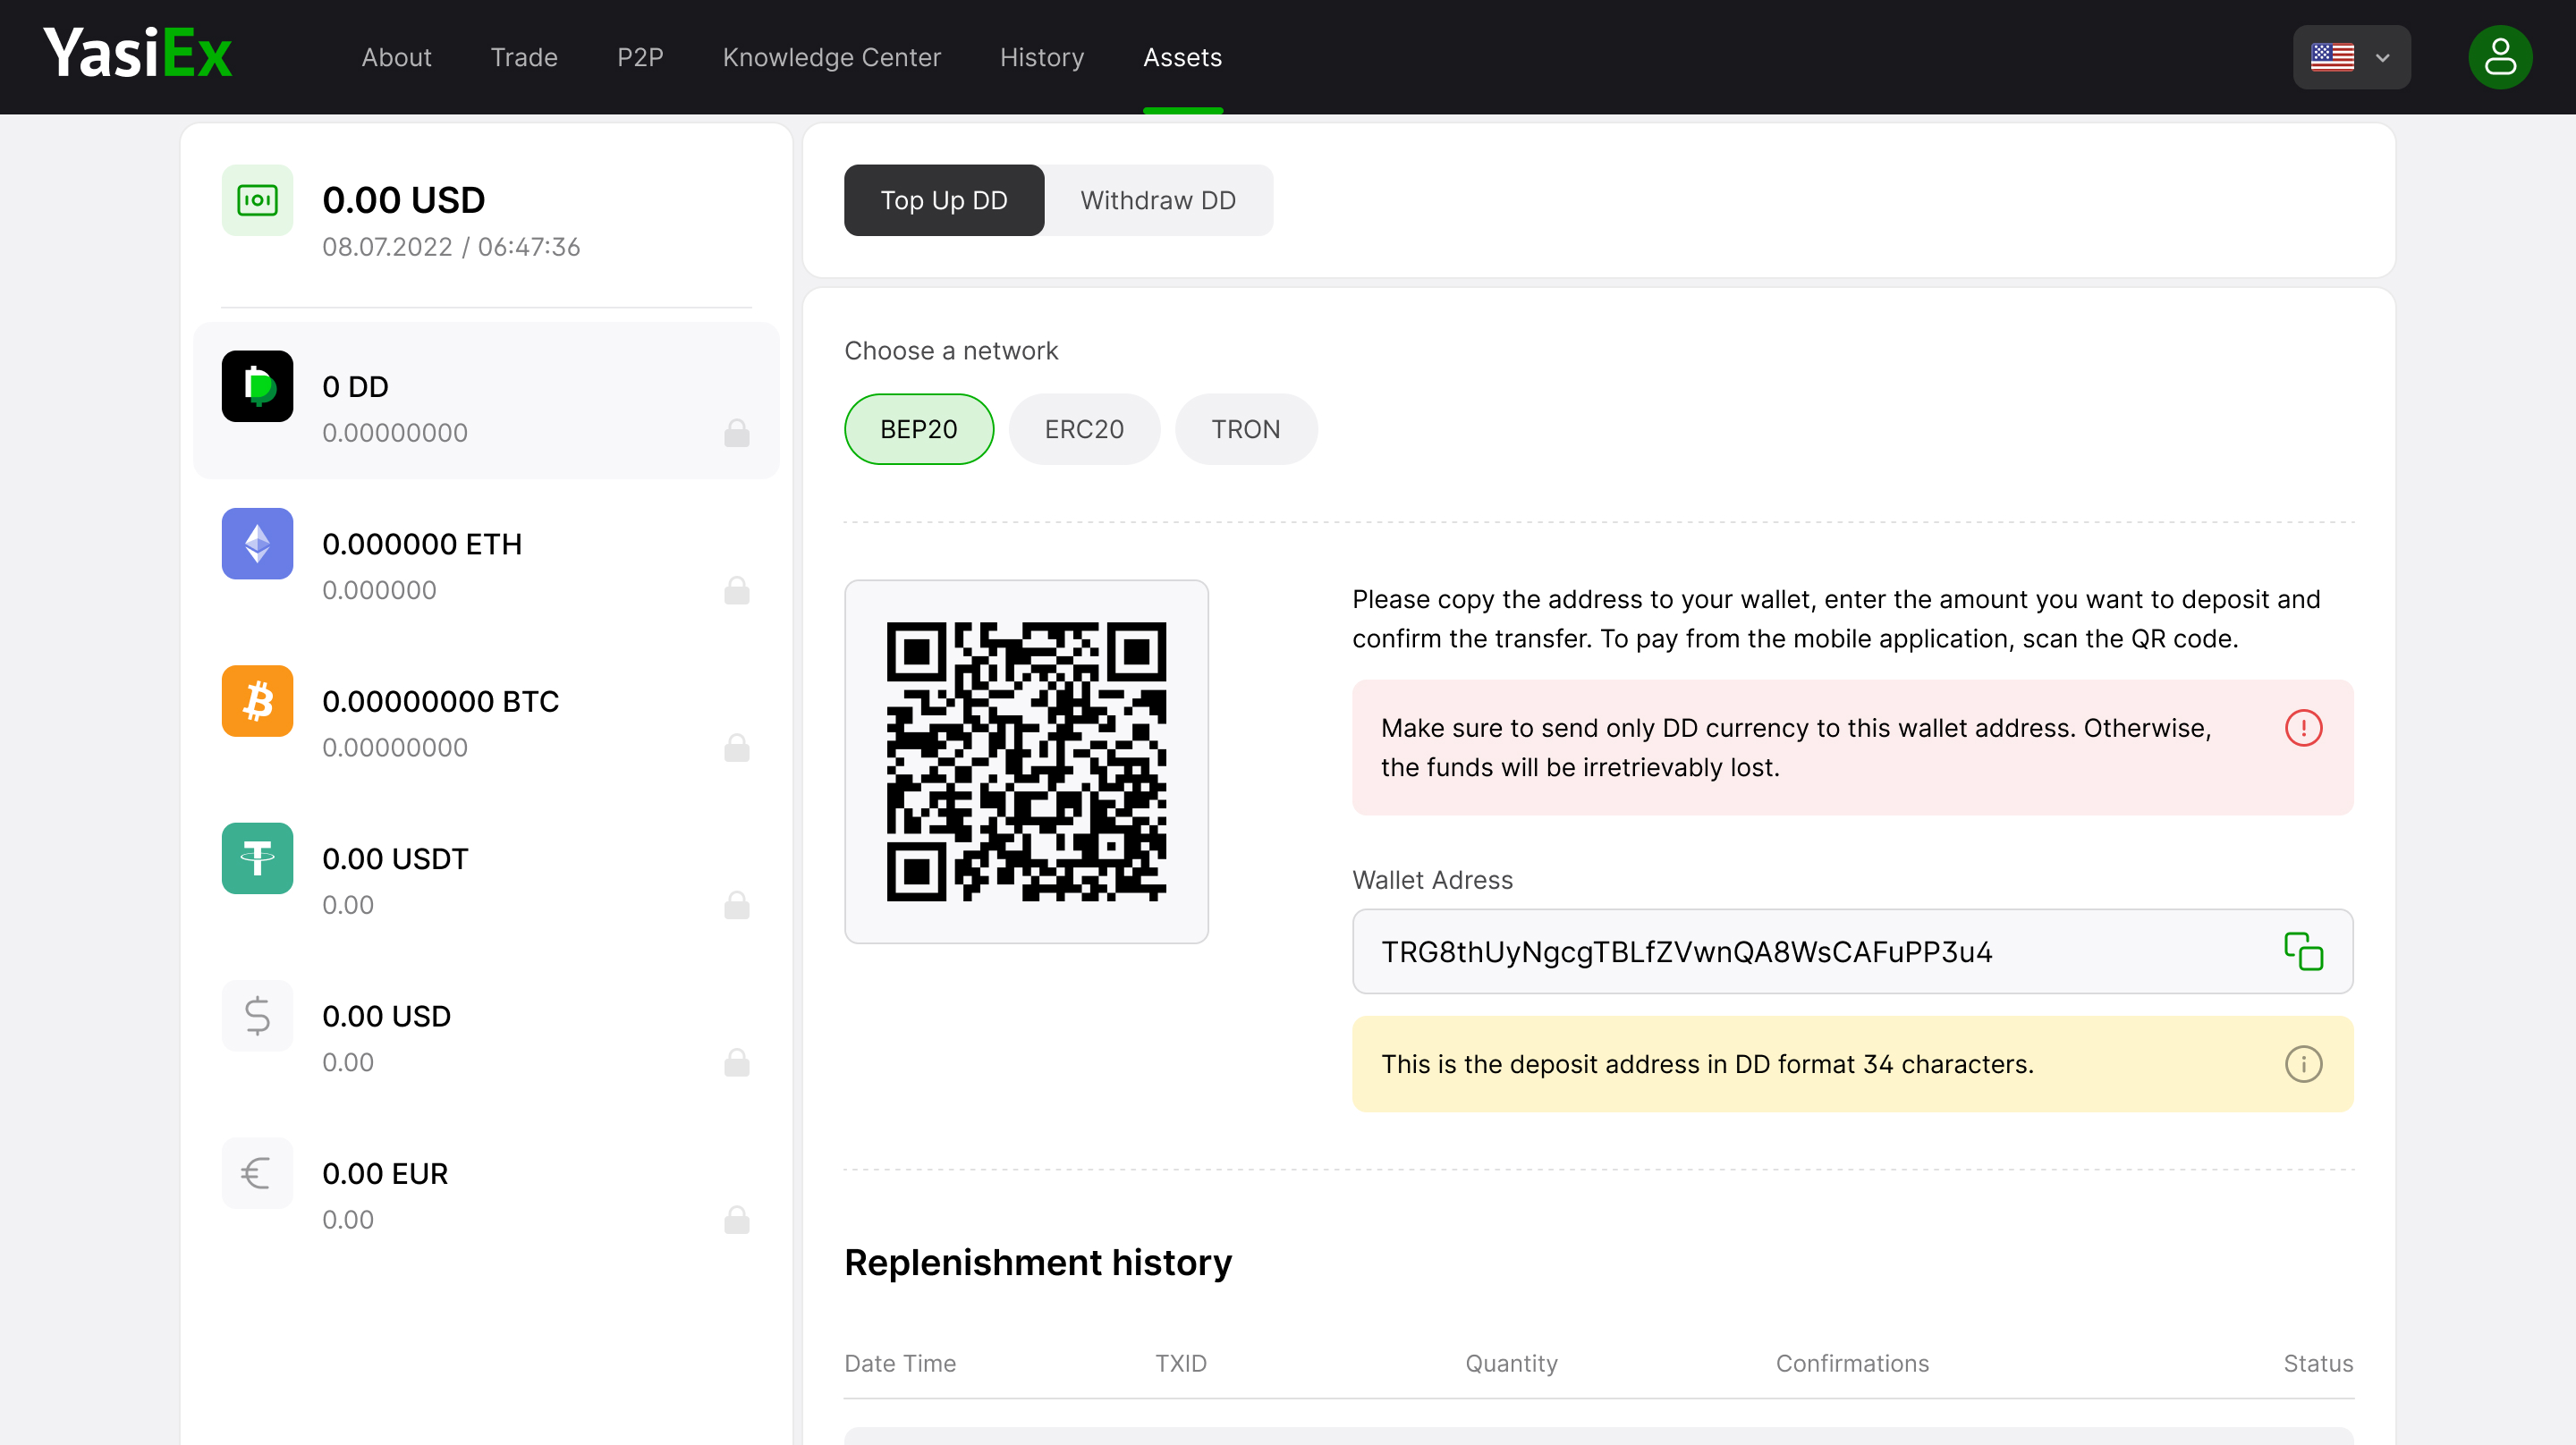Select the ERC20 network option
The image size is (2576, 1445).
coord(1084,429)
